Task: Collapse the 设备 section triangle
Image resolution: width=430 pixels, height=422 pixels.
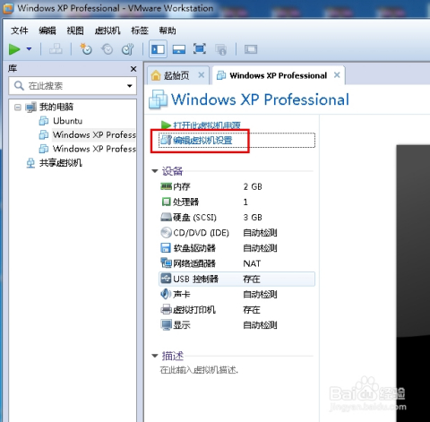Action: click(155, 171)
